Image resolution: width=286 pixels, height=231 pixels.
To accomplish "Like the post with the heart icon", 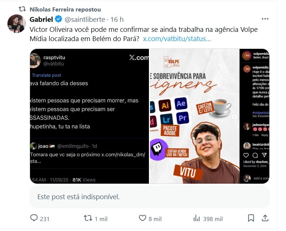I will tap(142, 218).
